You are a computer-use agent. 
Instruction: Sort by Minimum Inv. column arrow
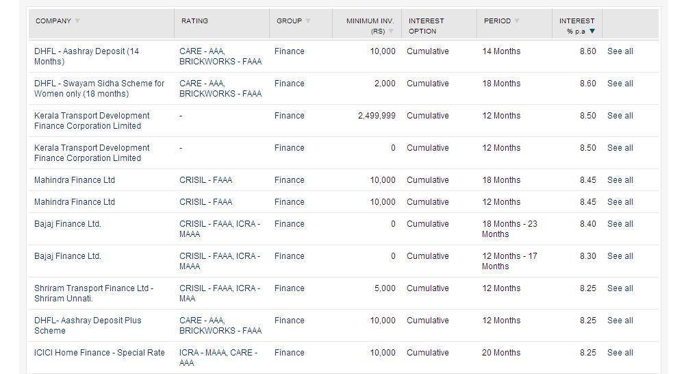(391, 31)
